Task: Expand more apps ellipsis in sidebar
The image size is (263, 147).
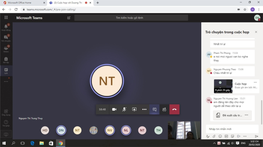Action: click(x=6, y=82)
